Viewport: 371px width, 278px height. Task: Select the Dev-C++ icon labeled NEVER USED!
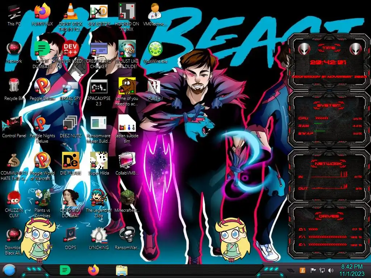point(71,52)
